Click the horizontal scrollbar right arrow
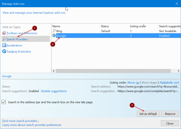The width and height of the screenshot is (181, 129). point(178,71)
